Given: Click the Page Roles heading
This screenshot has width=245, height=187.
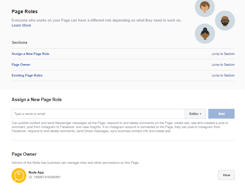Looking at the screenshot, I should point(25,11).
